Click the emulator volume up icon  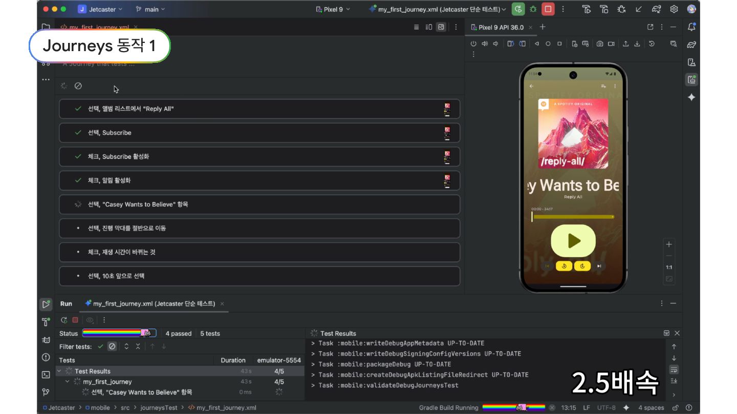point(485,44)
